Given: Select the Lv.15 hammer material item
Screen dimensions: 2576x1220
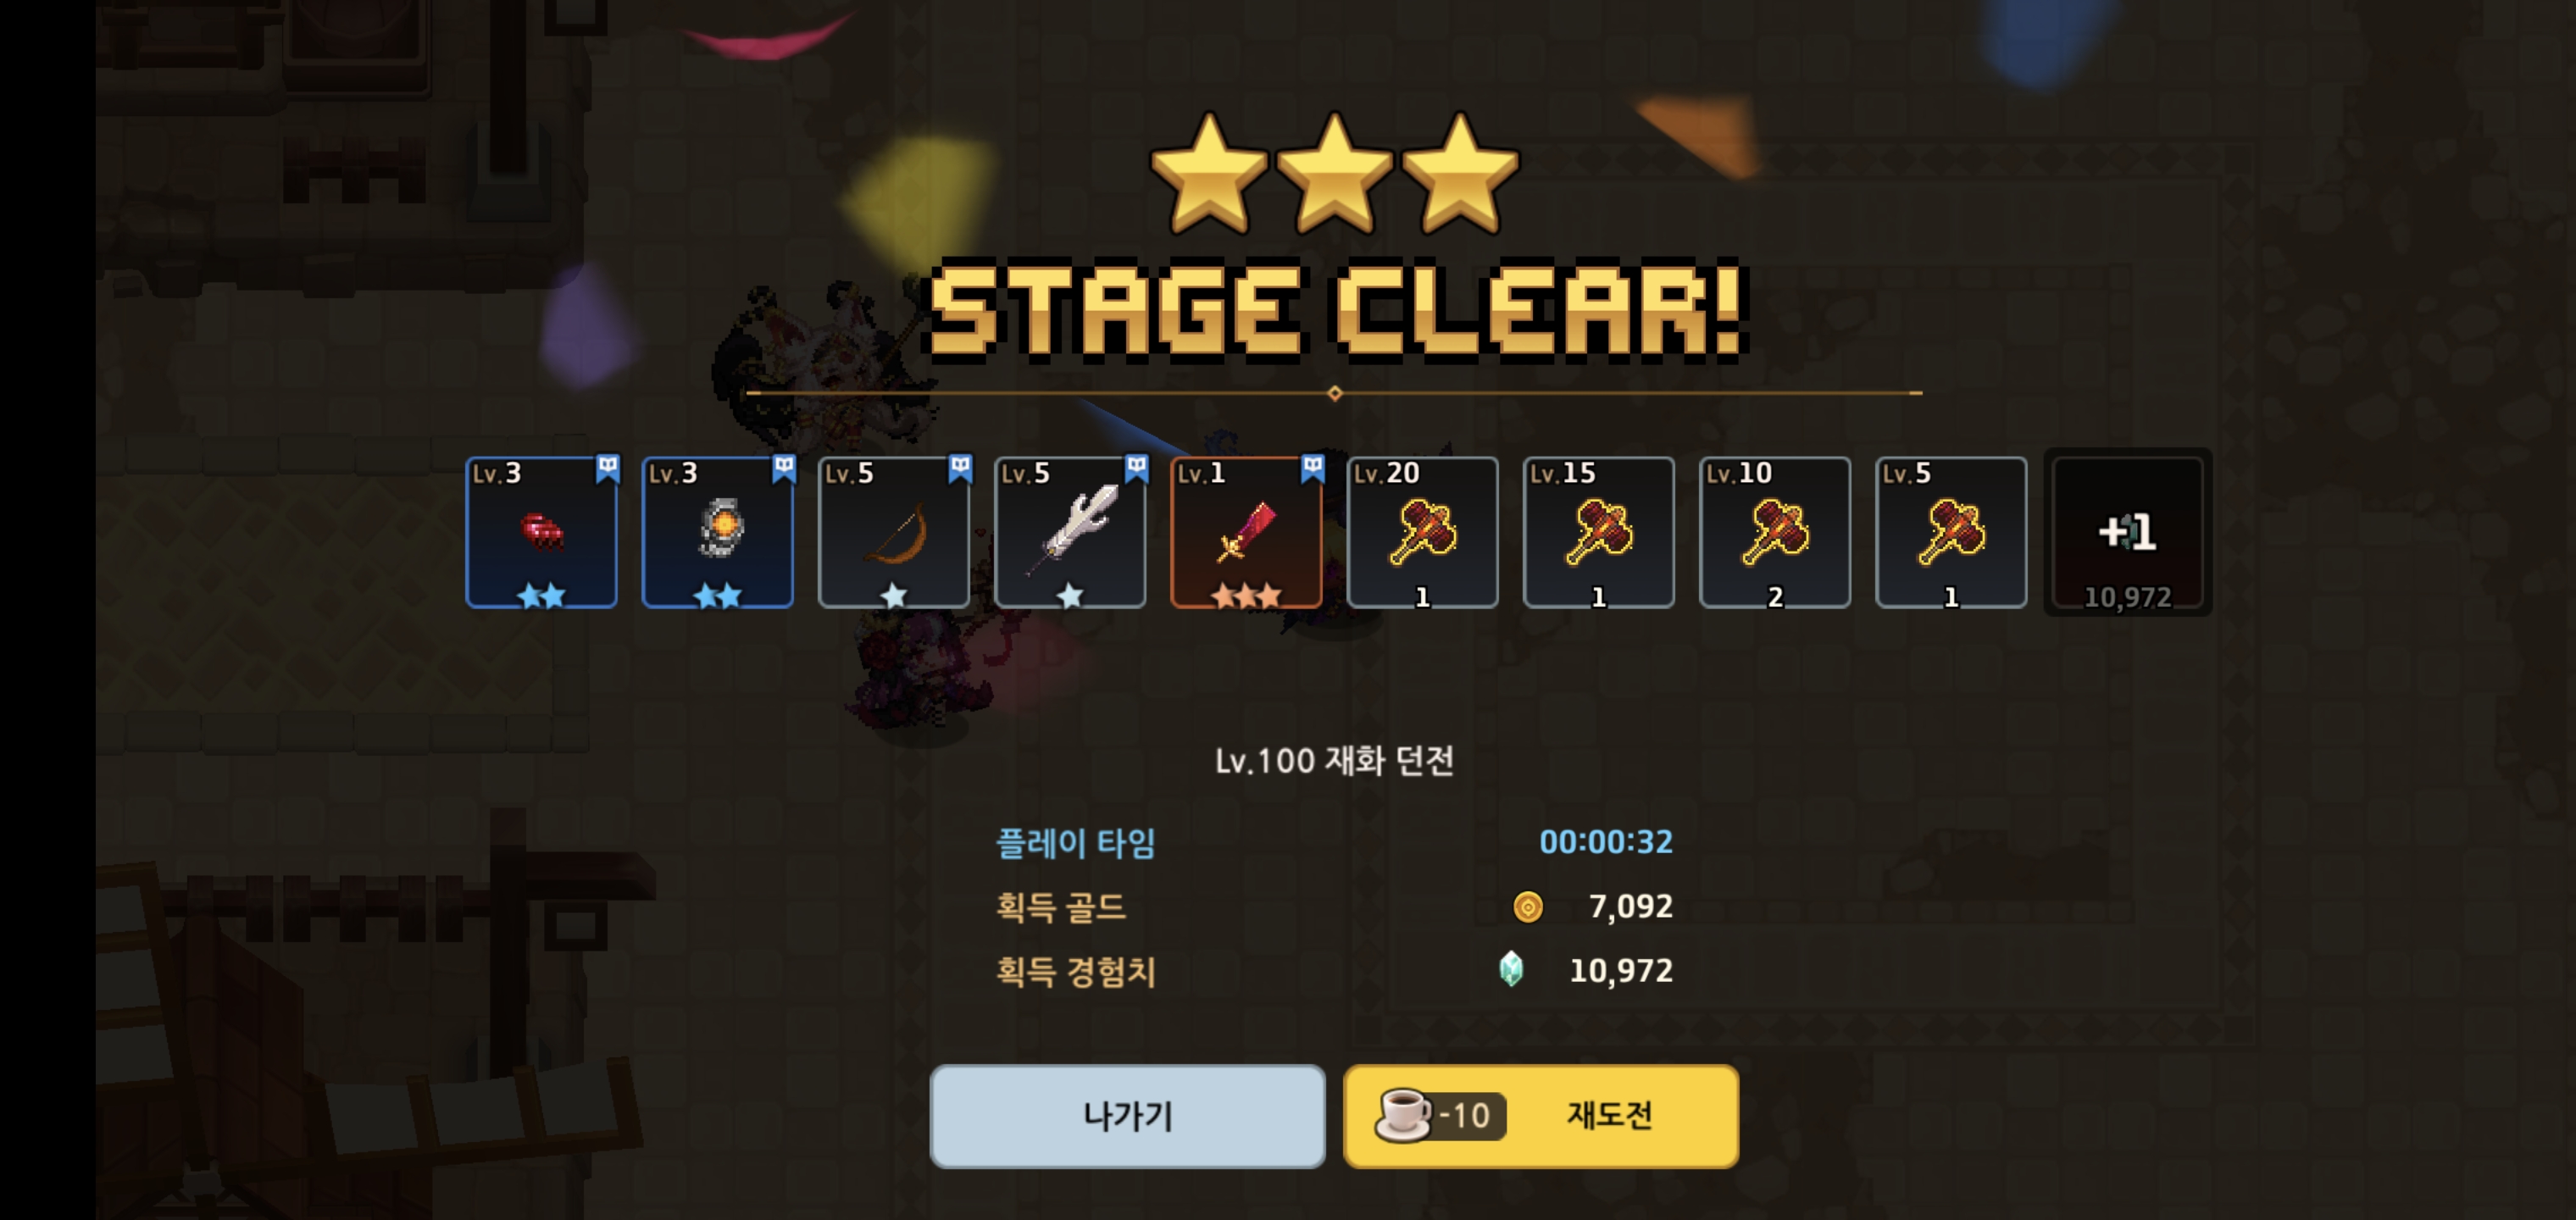Looking at the screenshot, I should pyautogui.click(x=1598, y=532).
